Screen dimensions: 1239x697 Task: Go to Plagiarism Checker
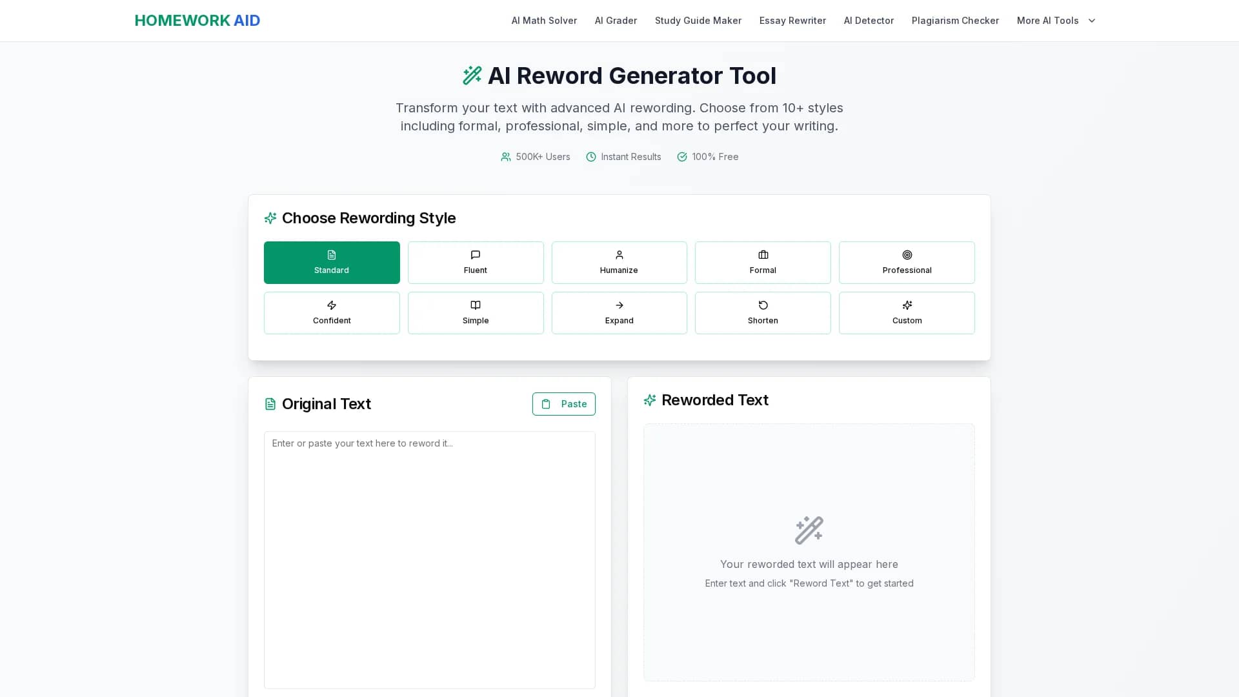click(x=955, y=21)
